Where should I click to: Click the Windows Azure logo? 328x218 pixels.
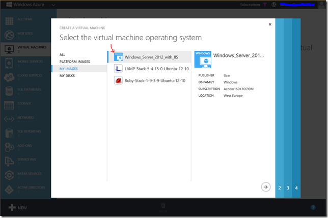coord(9,5)
